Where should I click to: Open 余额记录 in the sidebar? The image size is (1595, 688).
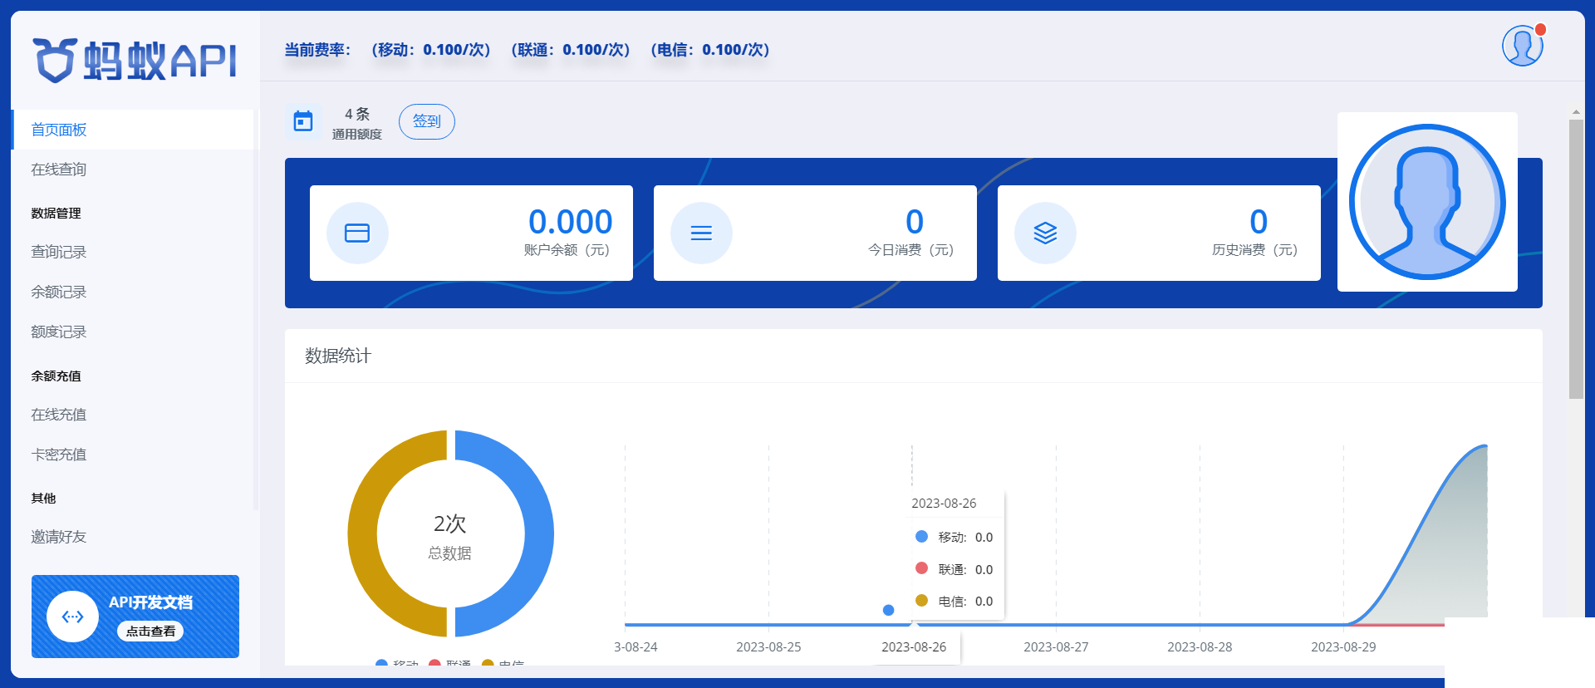[59, 292]
